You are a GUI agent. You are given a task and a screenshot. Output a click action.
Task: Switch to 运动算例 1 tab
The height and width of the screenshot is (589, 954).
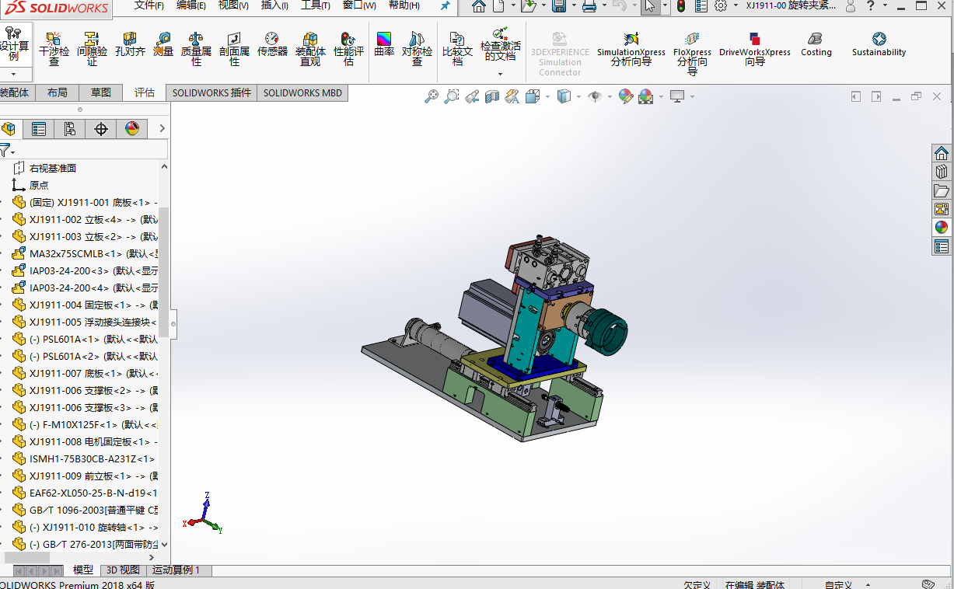pyautogui.click(x=176, y=570)
